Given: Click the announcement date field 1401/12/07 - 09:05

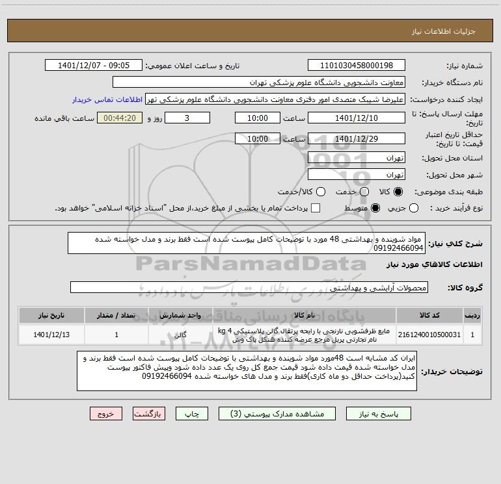Looking at the screenshot, I should (94, 66).
